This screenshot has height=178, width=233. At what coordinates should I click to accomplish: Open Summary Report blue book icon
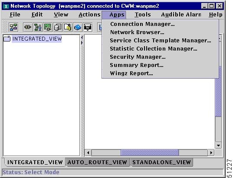pos(78,27)
